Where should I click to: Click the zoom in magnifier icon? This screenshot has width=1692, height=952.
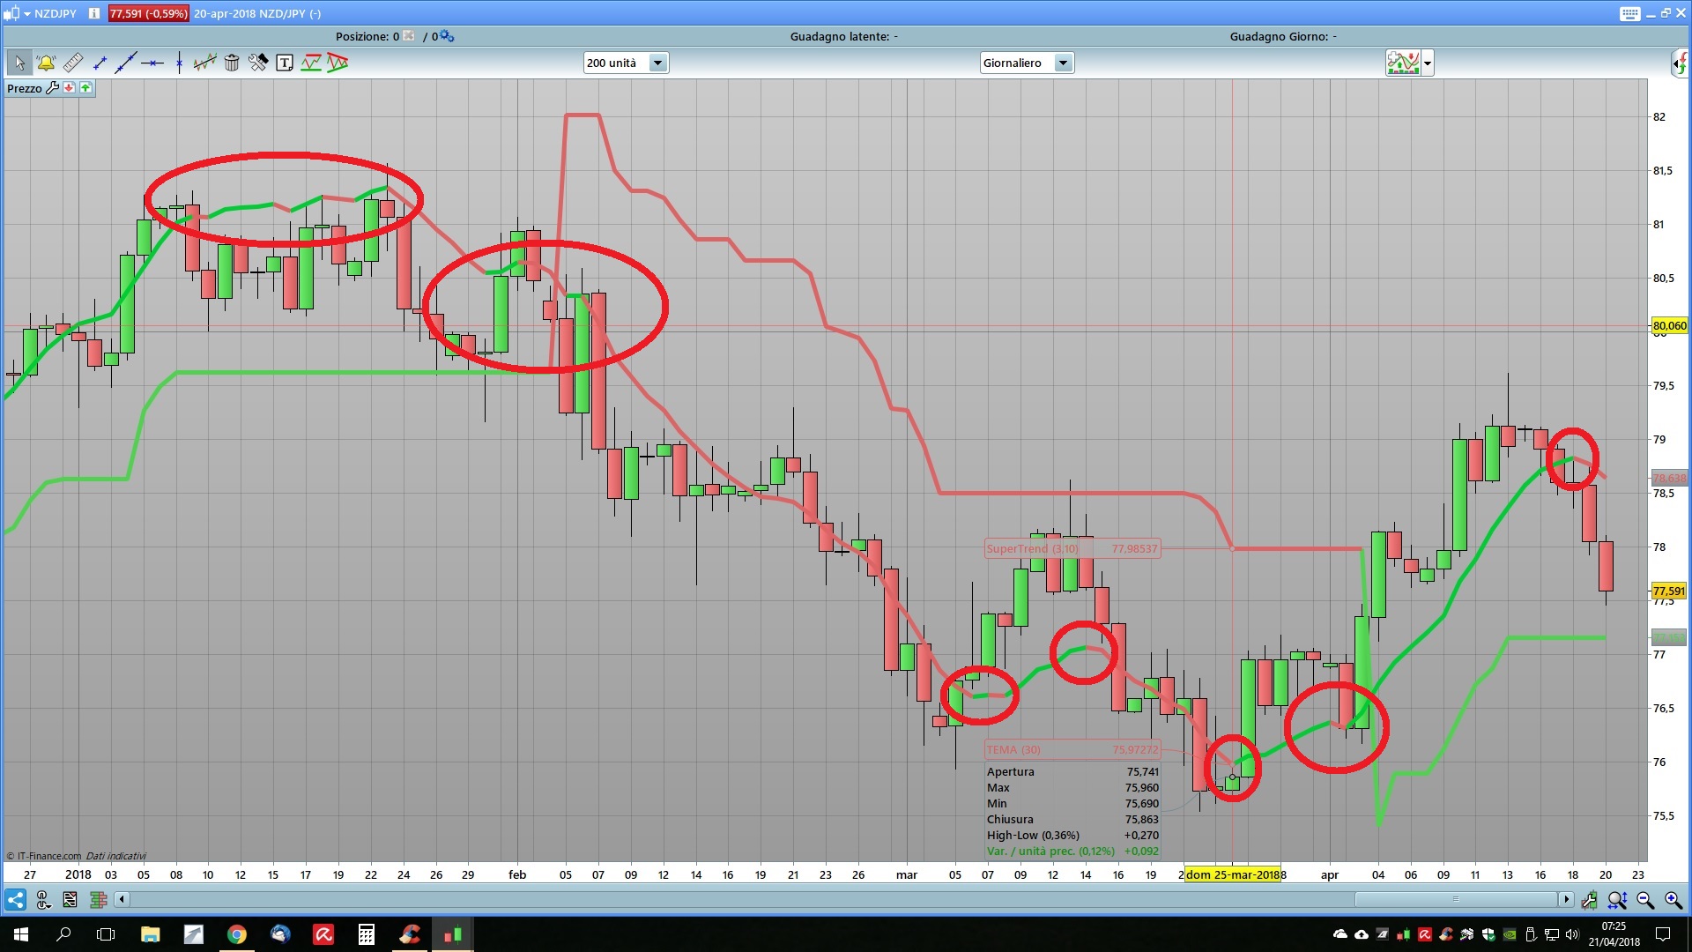point(1673,900)
